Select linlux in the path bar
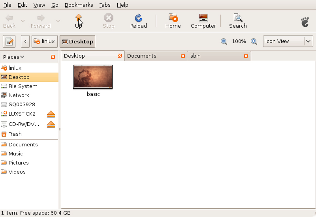Image resolution: width=316 pixels, height=217 pixels. click(45, 41)
